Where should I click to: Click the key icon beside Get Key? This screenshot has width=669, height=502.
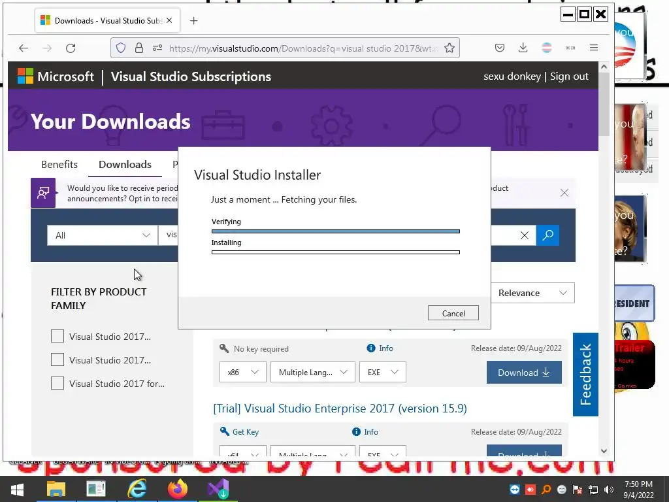tap(225, 431)
